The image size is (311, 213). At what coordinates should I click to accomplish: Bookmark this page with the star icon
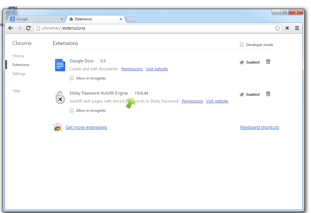point(277,28)
